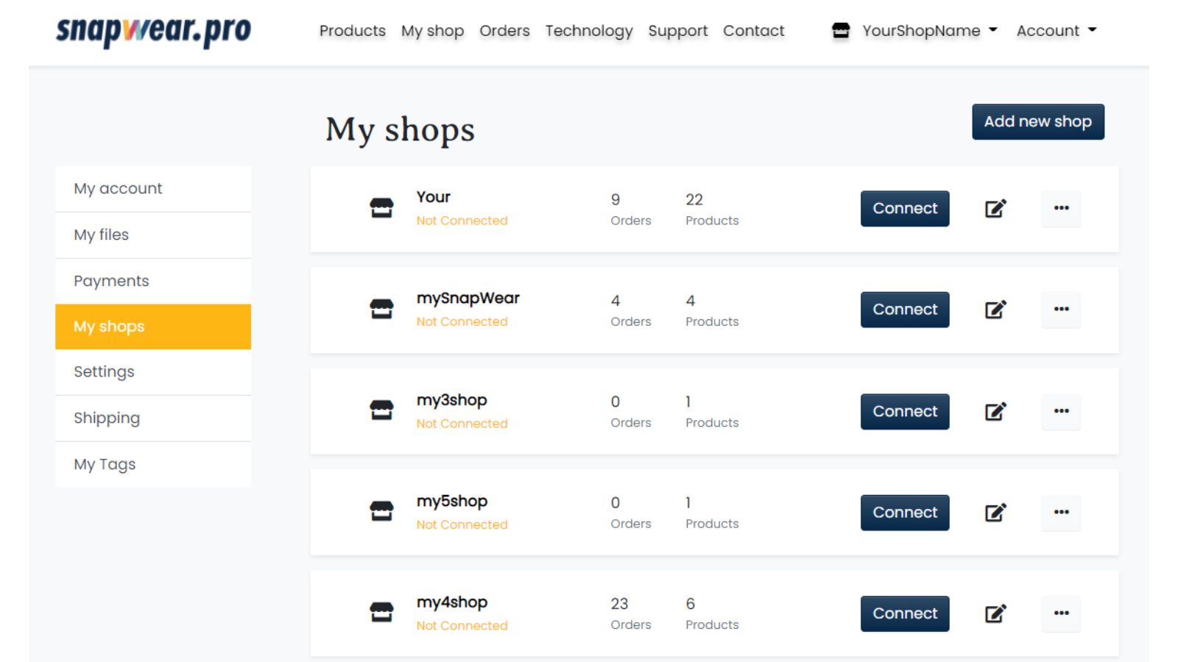Click 'Not Connected' status under my4shop
This screenshot has width=1178, height=662.
pos(462,625)
